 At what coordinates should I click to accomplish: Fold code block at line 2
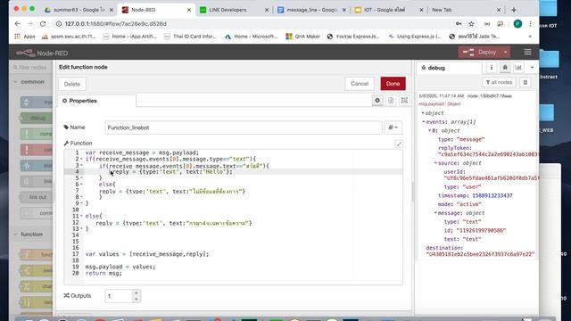(x=81, y=159)
